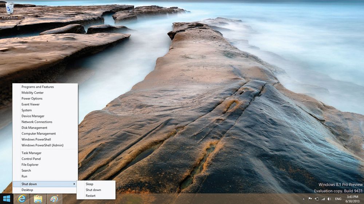
Task: Switch input language via ENG indicator
Action: (338, 199)
